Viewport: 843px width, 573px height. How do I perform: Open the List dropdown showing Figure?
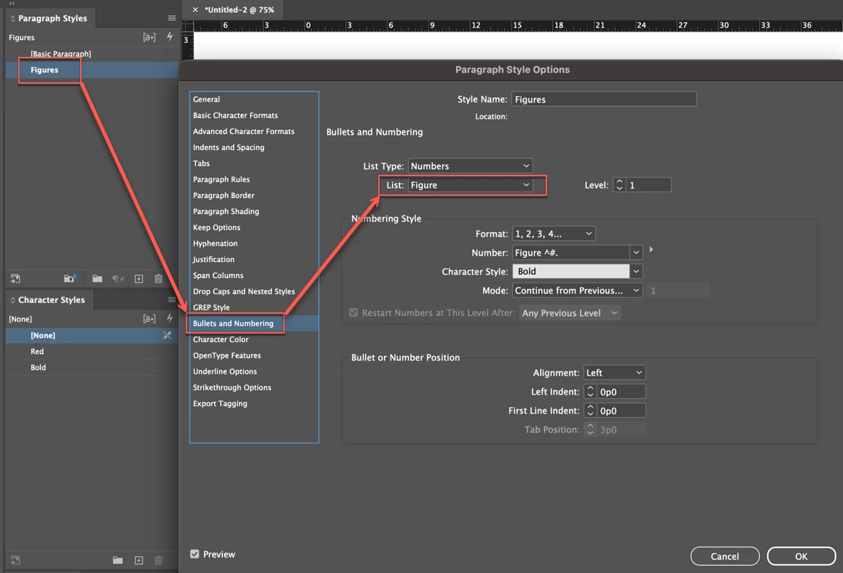click(x=471, y=185)
